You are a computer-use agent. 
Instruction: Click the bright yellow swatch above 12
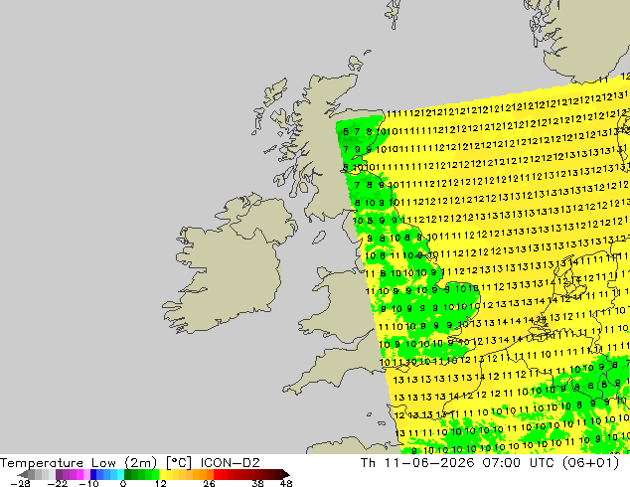click(162, 474)
